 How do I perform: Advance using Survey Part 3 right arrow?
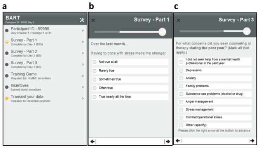pos(252,141)
